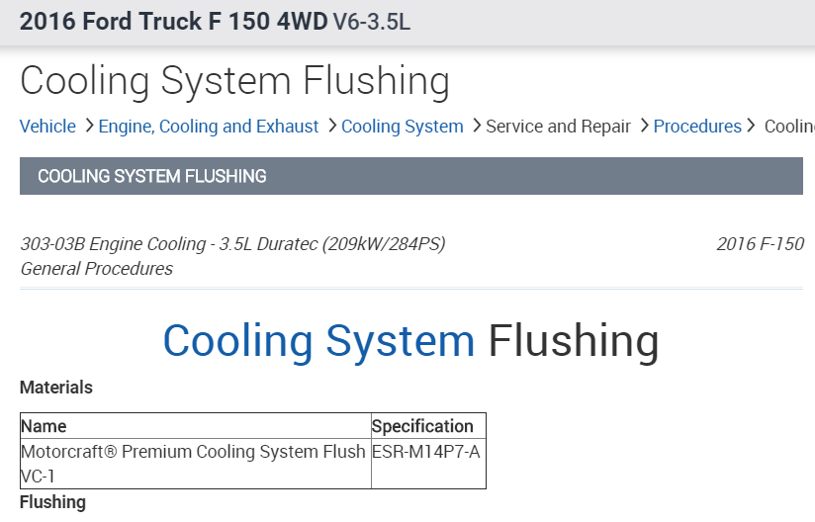Select the Name column header cell
The height and width of the screenshot is (522, 815).
[44, 426]
